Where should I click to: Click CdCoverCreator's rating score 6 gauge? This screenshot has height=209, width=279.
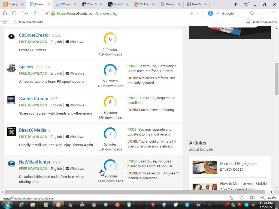(x=110, y=39)
